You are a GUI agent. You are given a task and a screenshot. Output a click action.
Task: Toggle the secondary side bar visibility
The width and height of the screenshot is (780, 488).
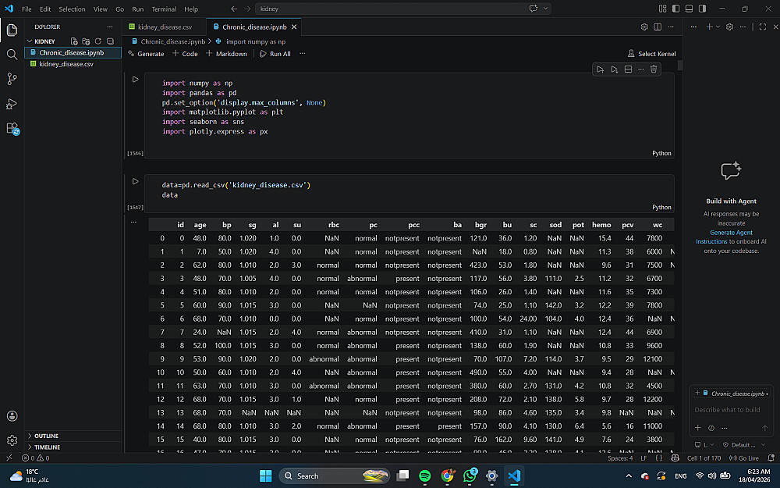point(700,9)
